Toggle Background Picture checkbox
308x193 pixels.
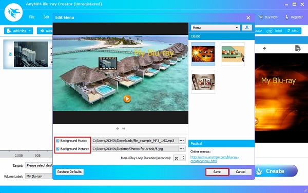57,149
